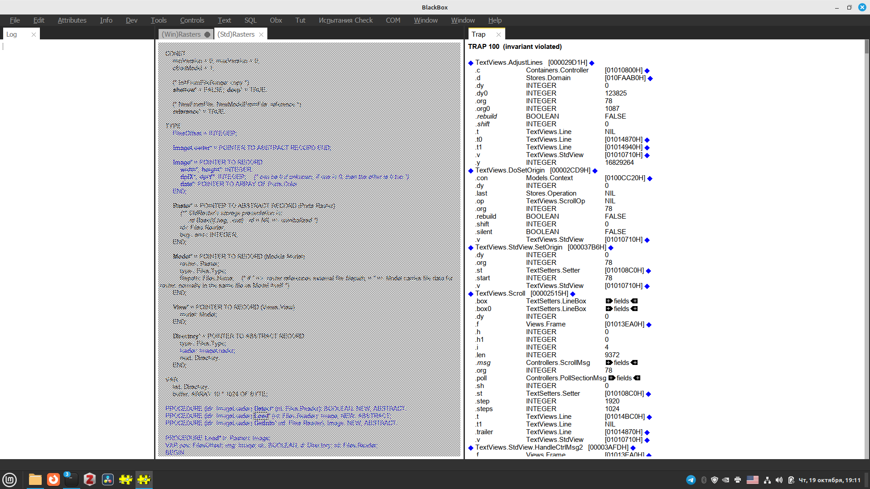Click the volume tray icon
The width and height of the screenshot is (870, 489).
pyautogui.click(x=779, y=480)
